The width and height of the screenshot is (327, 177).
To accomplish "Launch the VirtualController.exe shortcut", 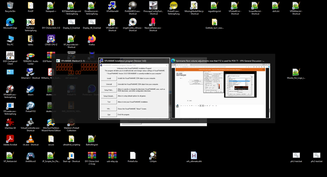I will [30, 122].
